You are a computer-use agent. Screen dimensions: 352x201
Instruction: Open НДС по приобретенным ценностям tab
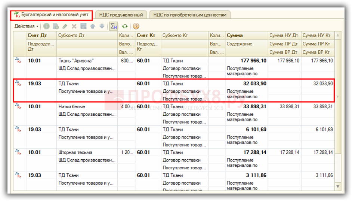pos(190,15)
